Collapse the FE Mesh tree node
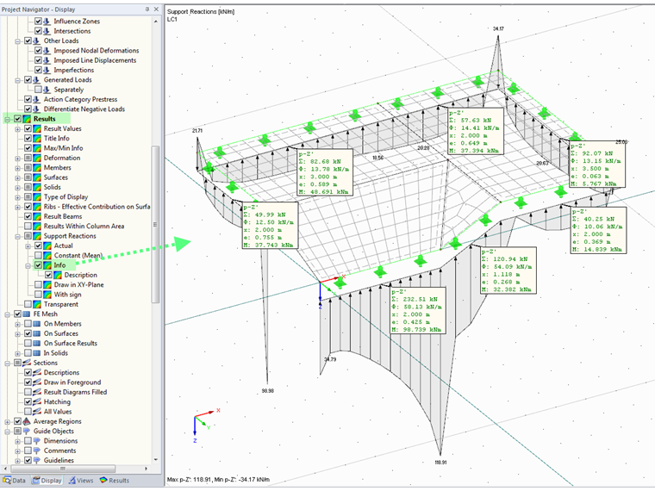Screen dimensions: 655x491 7,314
